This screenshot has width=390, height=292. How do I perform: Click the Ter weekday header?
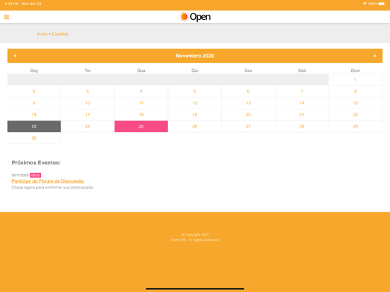pyautogui.click(x=88, y=71)
